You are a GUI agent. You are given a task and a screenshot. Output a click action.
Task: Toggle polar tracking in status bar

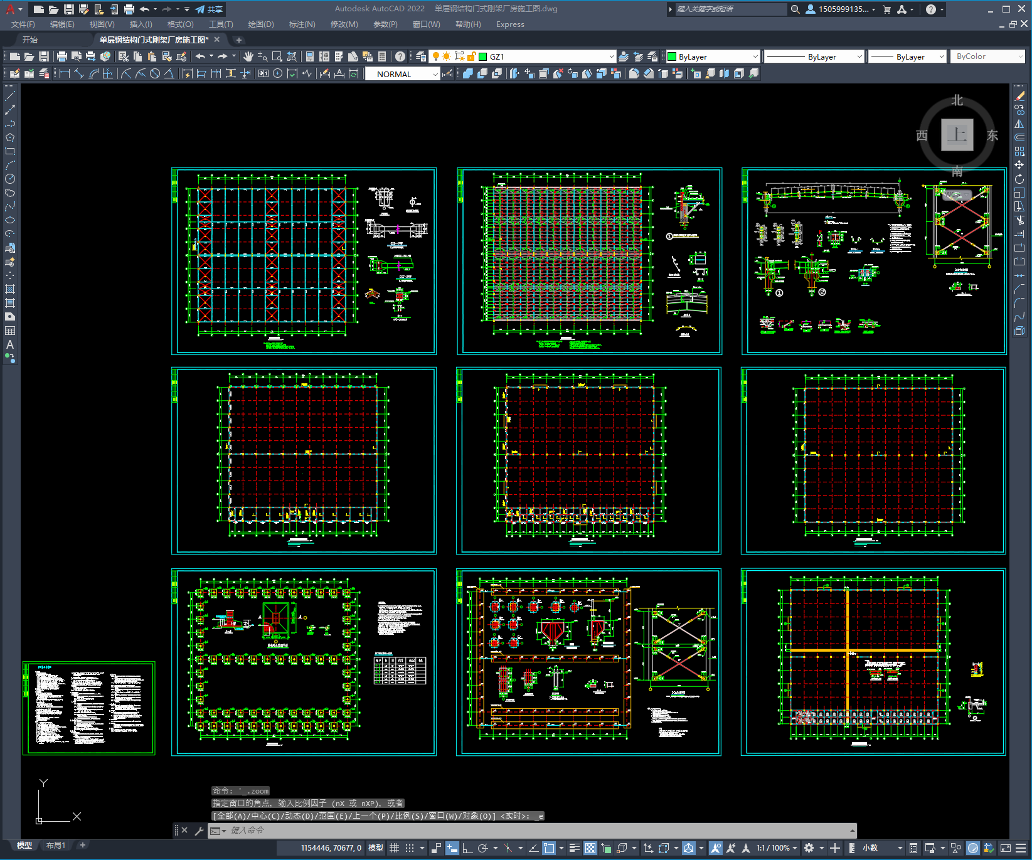click(x=482, y=848)
